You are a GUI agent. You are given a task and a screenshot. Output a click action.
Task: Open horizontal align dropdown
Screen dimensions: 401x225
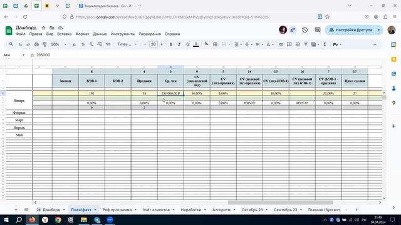click(x=238, y=44)
